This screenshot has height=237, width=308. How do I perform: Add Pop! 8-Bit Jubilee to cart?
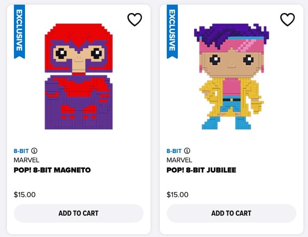pos(231,213)
